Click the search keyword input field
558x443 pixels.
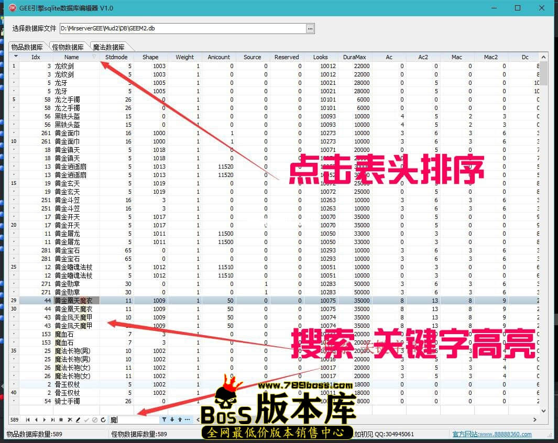[x=134, y=420]
